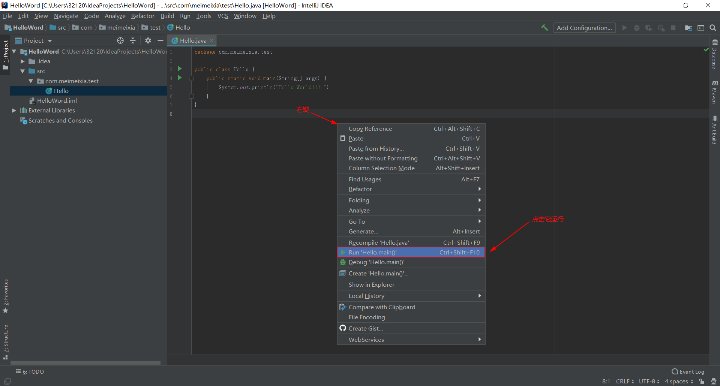Click the Run with Coverage icon
Screen dimensions: 720x386
[649, 28]
